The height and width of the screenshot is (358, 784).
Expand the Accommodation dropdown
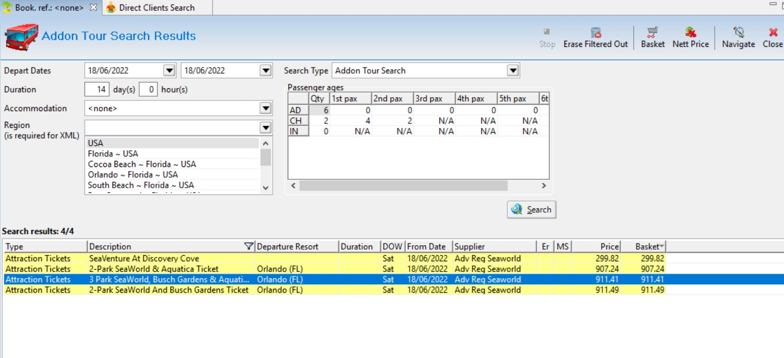265,108
